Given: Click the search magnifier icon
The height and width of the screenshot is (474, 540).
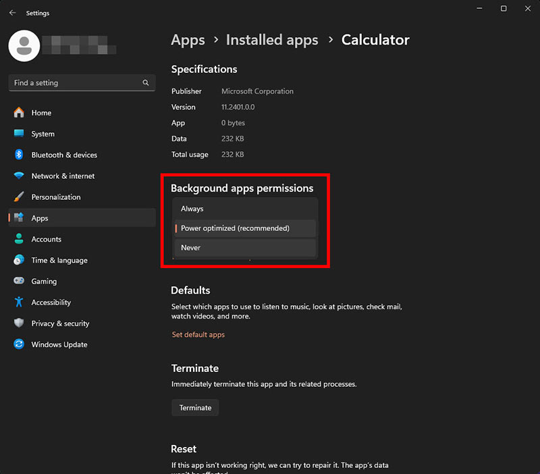Looking at the screenshot, I should click(x=146, y=82).
